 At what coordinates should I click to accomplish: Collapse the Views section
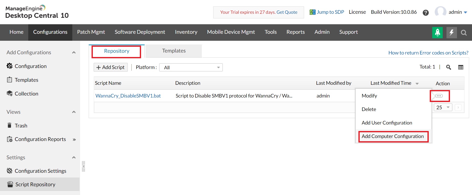[74, 112]
